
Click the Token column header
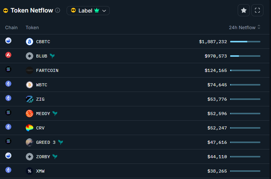click(x=32, y=28)
